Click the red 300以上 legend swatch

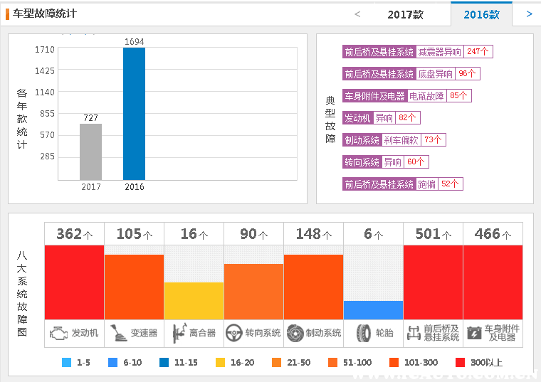pyautogui.click(x=460, y=363)
